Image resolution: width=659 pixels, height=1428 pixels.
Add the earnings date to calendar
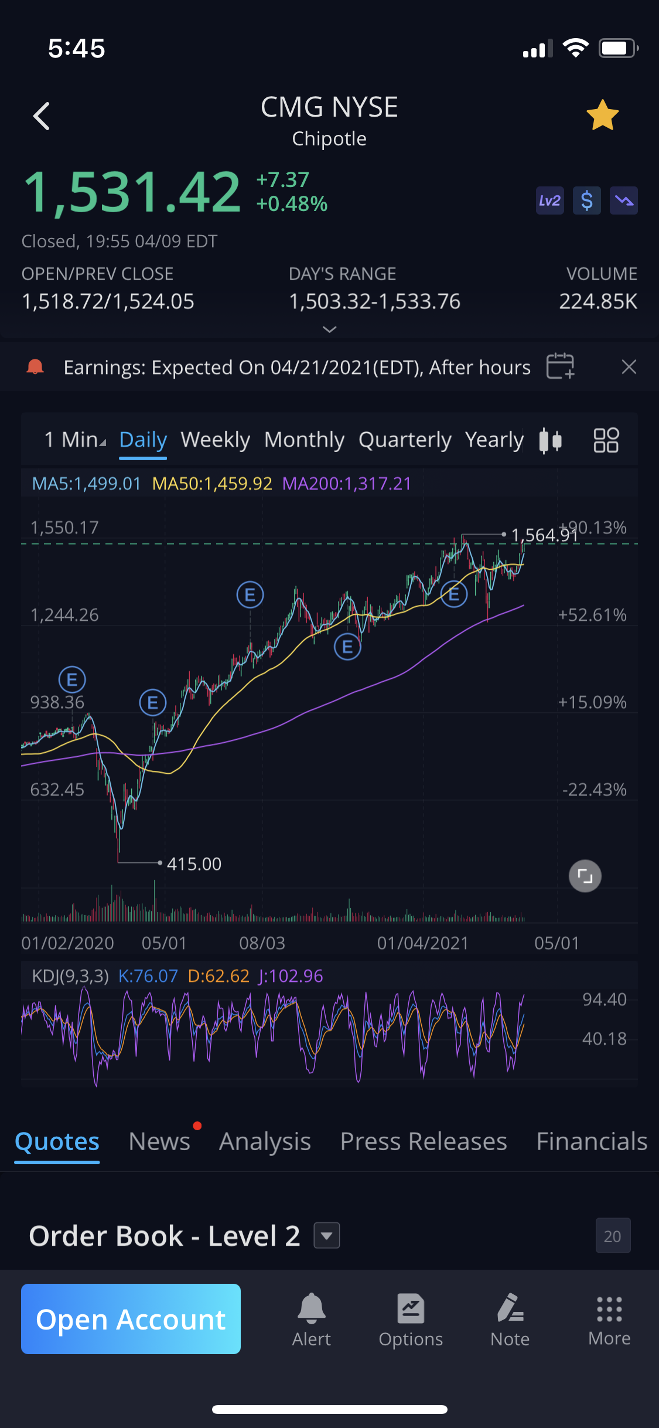click(x=560, y=367)
